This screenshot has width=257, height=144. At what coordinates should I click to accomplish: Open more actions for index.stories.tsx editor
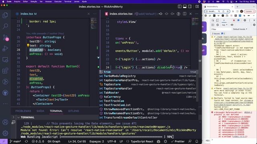pos(196,14)
